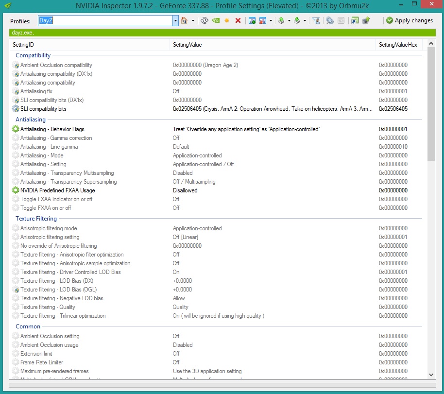Select SLI compatibility bits (DX1x) row
444x394 pixels.
pos(218,100)
